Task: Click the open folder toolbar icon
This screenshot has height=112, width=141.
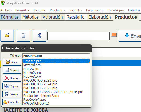Action: [7, 36]
